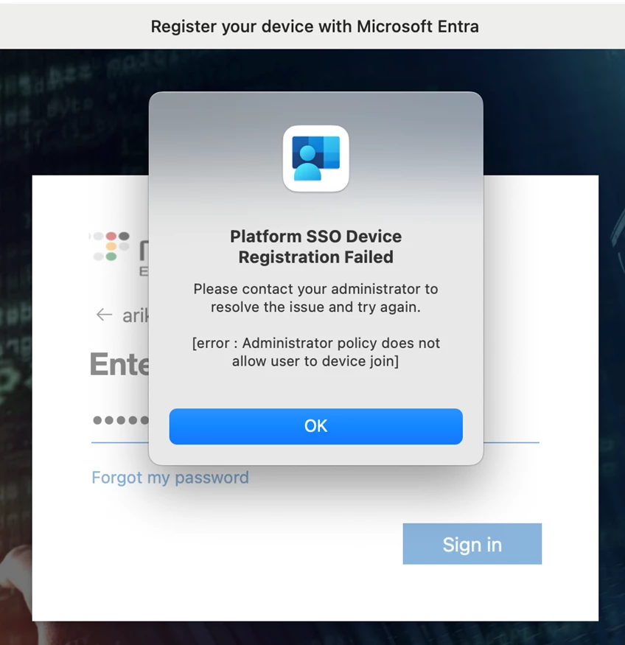Image resolution: width=625 pixels, height=645 pixels.
Task: Click the red dot in the logo
Action: pyautogui.click(x=111, y=237)
